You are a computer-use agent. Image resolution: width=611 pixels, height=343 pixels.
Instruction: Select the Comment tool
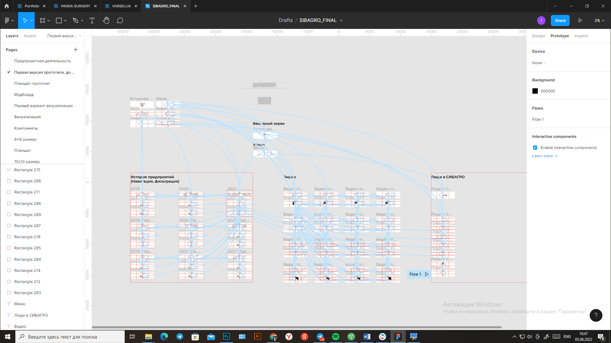120,20
